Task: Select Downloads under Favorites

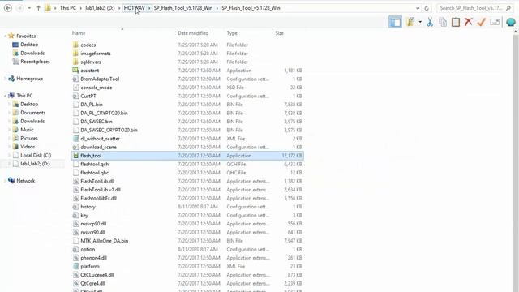Action: (x=32, y=53)
